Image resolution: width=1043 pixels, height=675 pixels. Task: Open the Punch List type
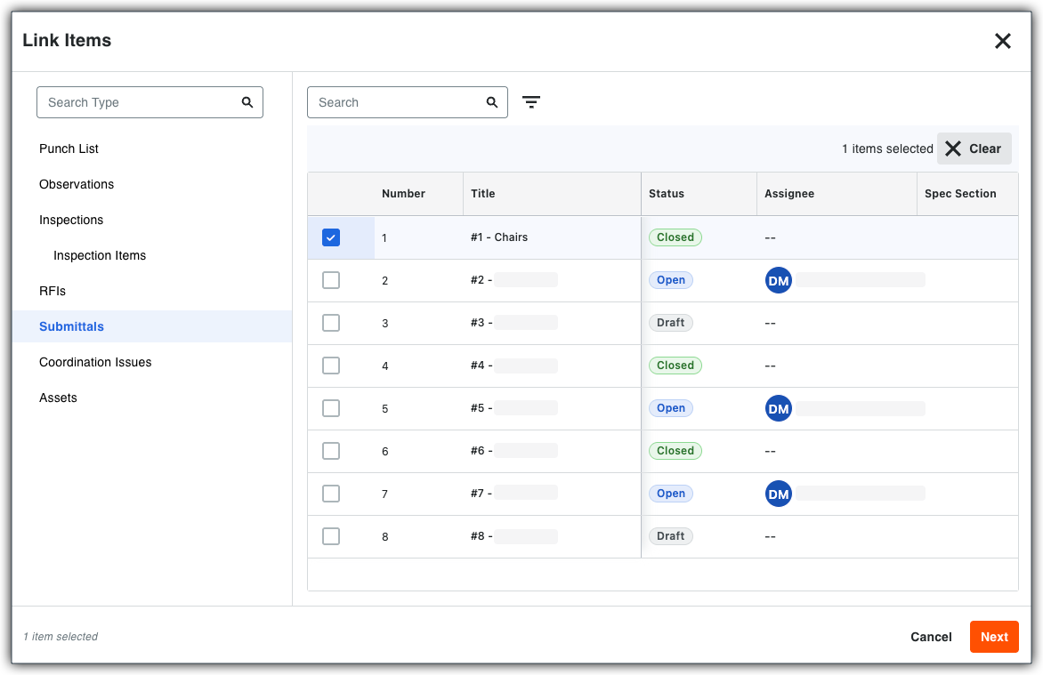[x=69, y=149]
